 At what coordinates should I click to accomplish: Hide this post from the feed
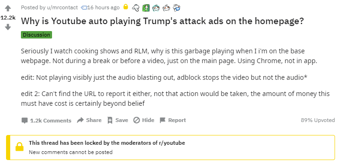click(144, 120)
